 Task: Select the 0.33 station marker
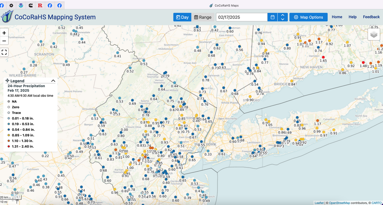[x=208, y=151]
